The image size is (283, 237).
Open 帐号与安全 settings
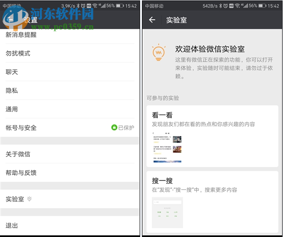coord(70,128)
